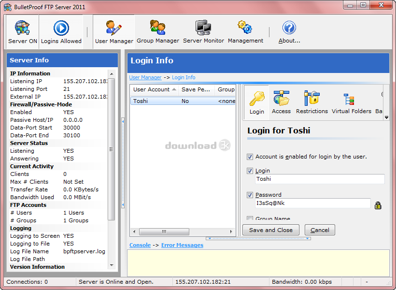Click the Cancel button

[320, 230]
